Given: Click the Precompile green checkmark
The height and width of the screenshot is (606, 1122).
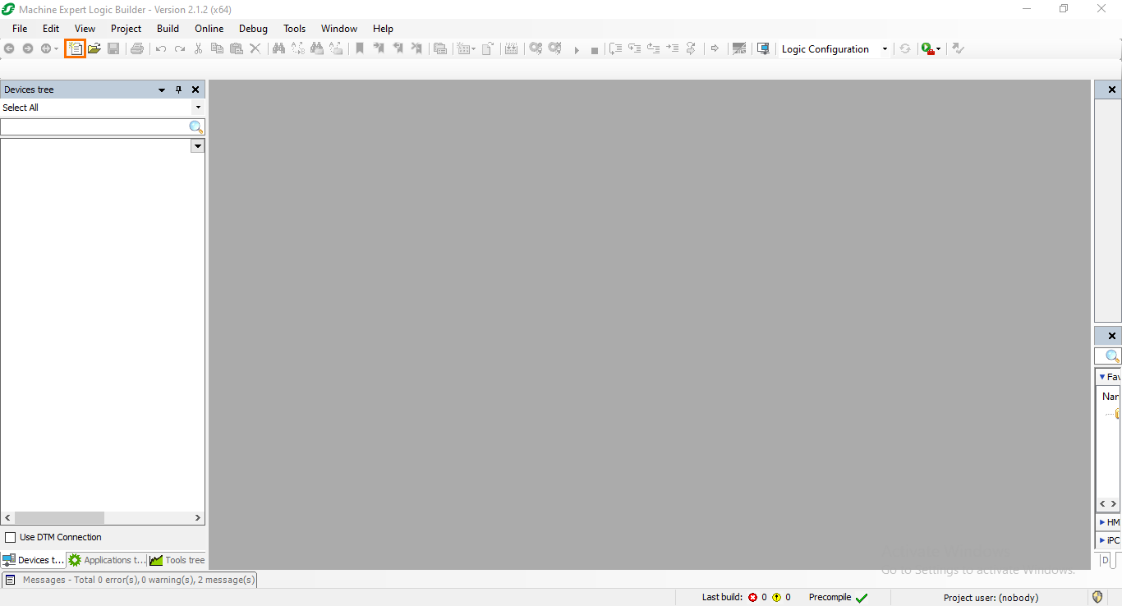Looking at the screenshot, I should point(862,598).
